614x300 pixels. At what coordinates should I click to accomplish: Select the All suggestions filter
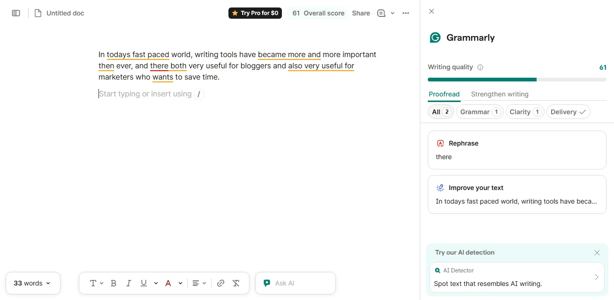[x=441, y=112]
